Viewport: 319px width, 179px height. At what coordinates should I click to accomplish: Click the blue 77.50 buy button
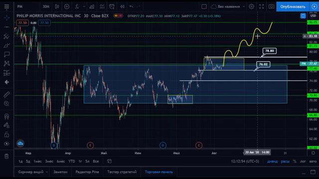pos(44,23)
